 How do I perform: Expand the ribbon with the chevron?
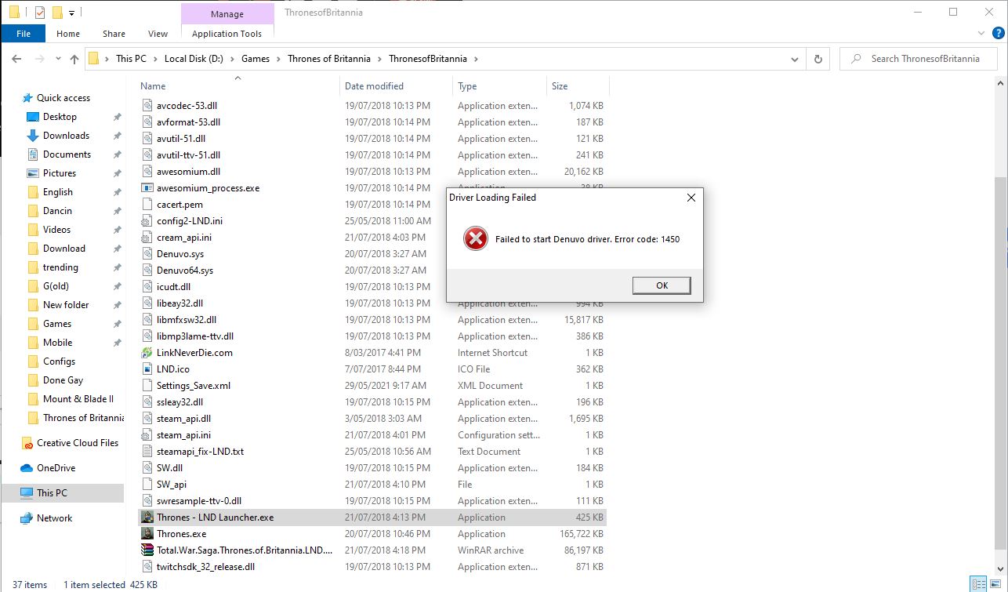(983, 33)
